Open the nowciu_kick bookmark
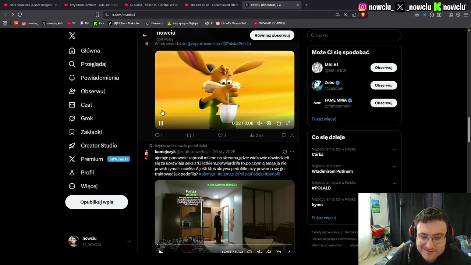 point(52,23)
